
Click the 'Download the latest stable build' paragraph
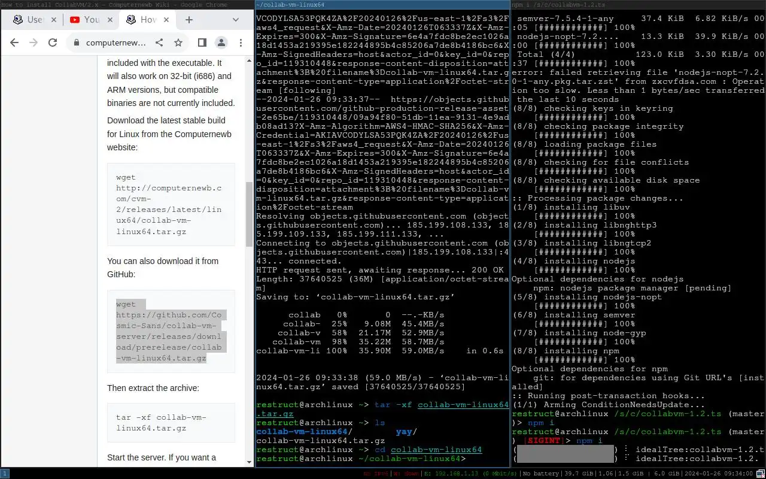point(169,134)
